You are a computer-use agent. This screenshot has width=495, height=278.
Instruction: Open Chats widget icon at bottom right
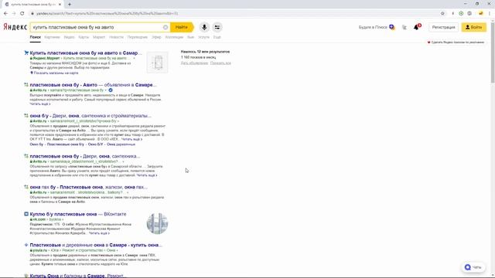(473, 267)
